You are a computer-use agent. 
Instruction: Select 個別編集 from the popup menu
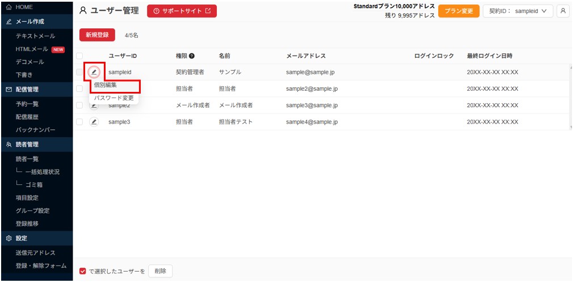[x=106, y=86]
